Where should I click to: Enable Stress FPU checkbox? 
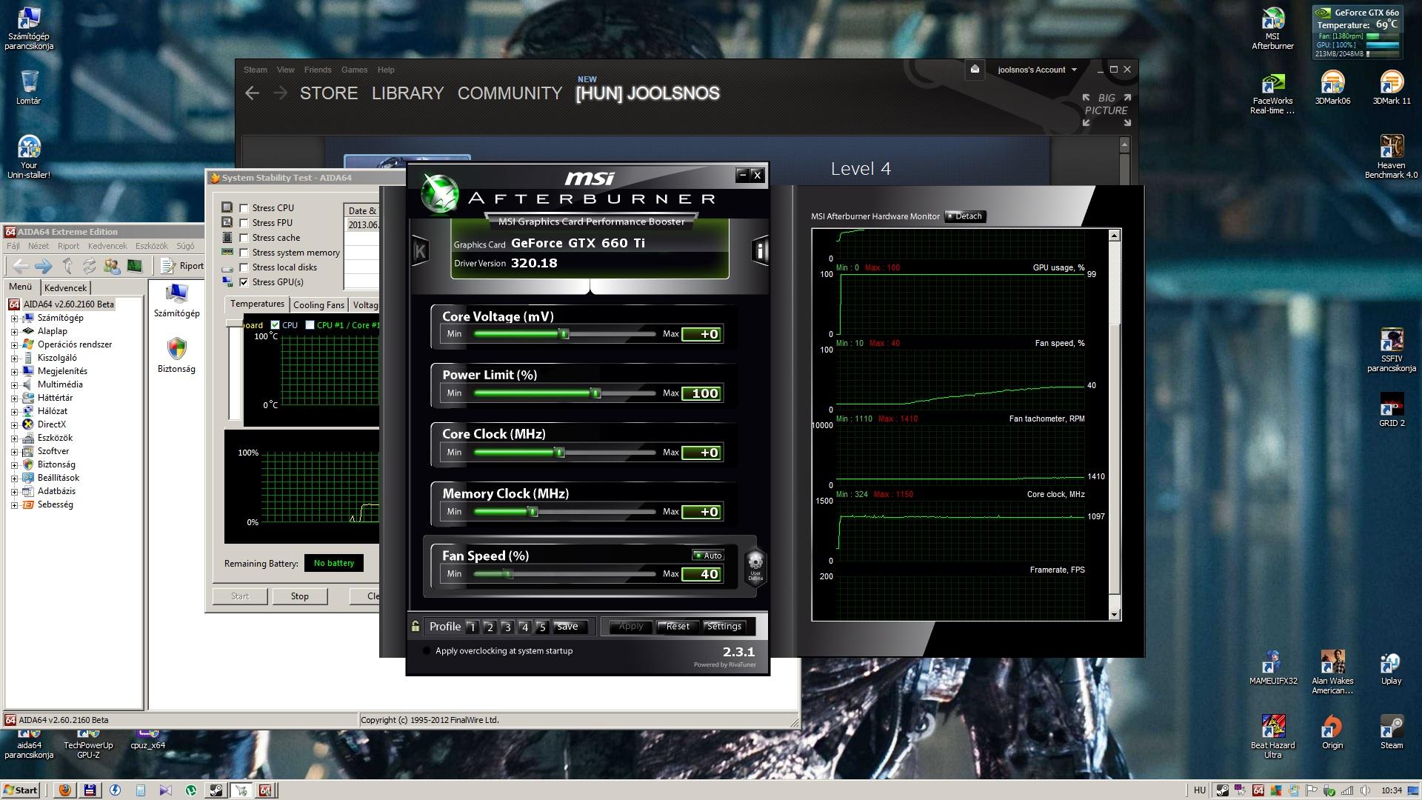[244, 223]
